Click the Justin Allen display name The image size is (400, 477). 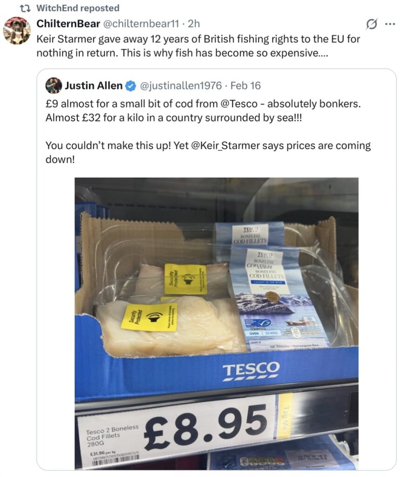[94, 86]
